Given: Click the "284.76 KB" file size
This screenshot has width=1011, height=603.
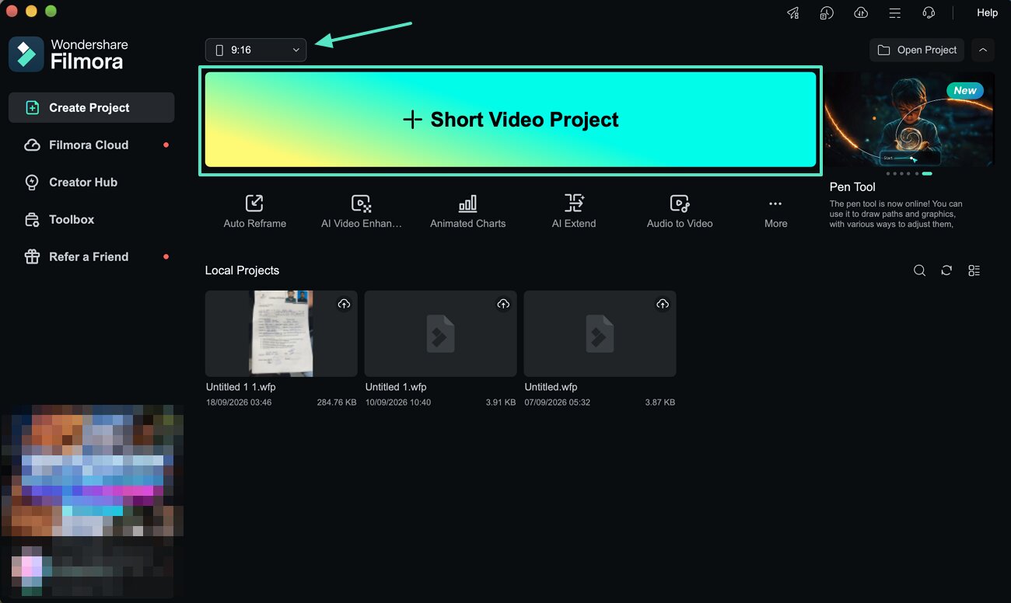Looking at the screenshot, I should [x=337, y=403].
